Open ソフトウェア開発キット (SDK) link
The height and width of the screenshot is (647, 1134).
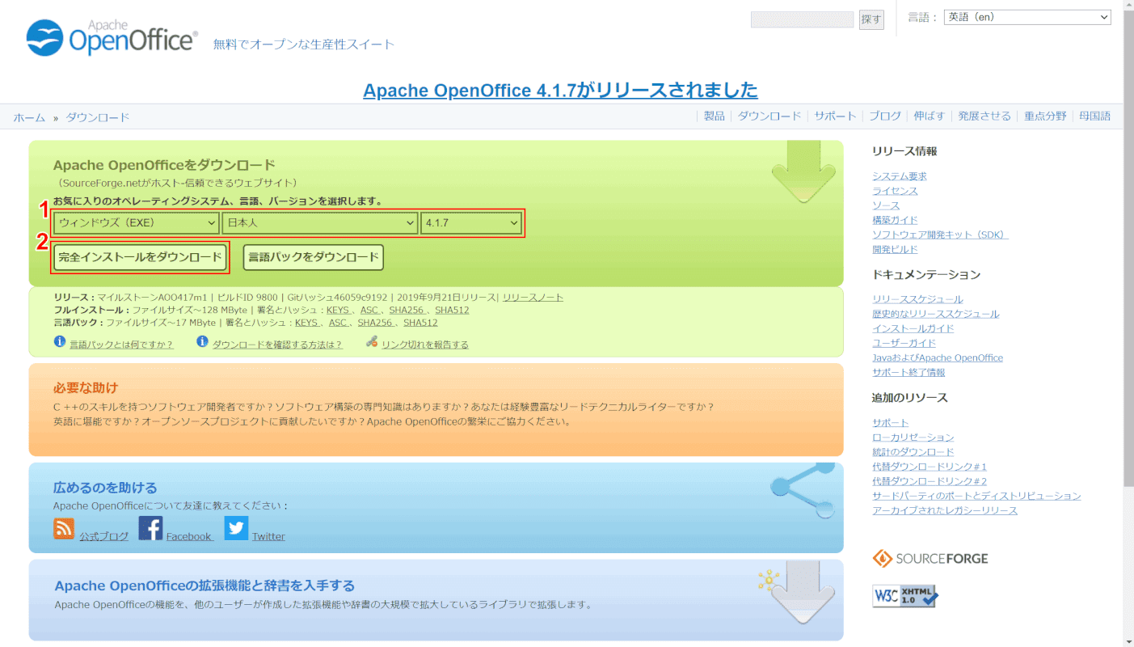coord(940,235)
